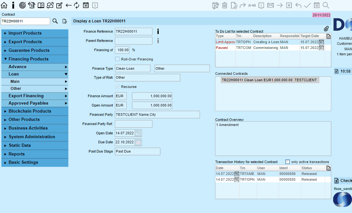Open the Main submenu under Loan
Viewport: 352px width, 213px height.
[35, 82]
